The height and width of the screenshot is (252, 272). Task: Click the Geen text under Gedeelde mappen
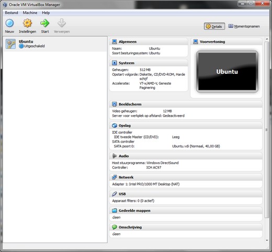tap(116, 217)
